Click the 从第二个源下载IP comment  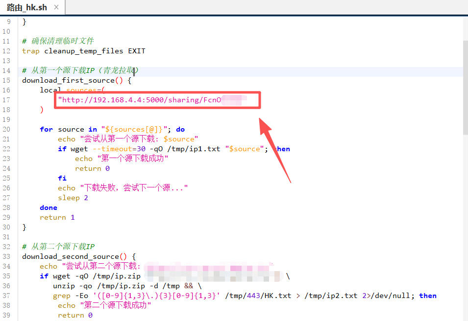pos(63,247)
